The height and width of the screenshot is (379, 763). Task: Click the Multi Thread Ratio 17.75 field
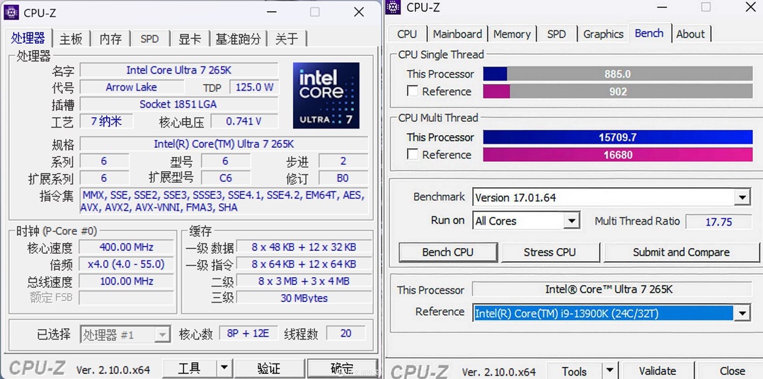tap(718, 221)
